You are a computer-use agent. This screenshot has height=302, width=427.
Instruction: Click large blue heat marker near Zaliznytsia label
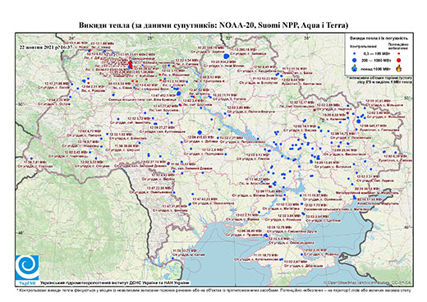tap(226, 57)
